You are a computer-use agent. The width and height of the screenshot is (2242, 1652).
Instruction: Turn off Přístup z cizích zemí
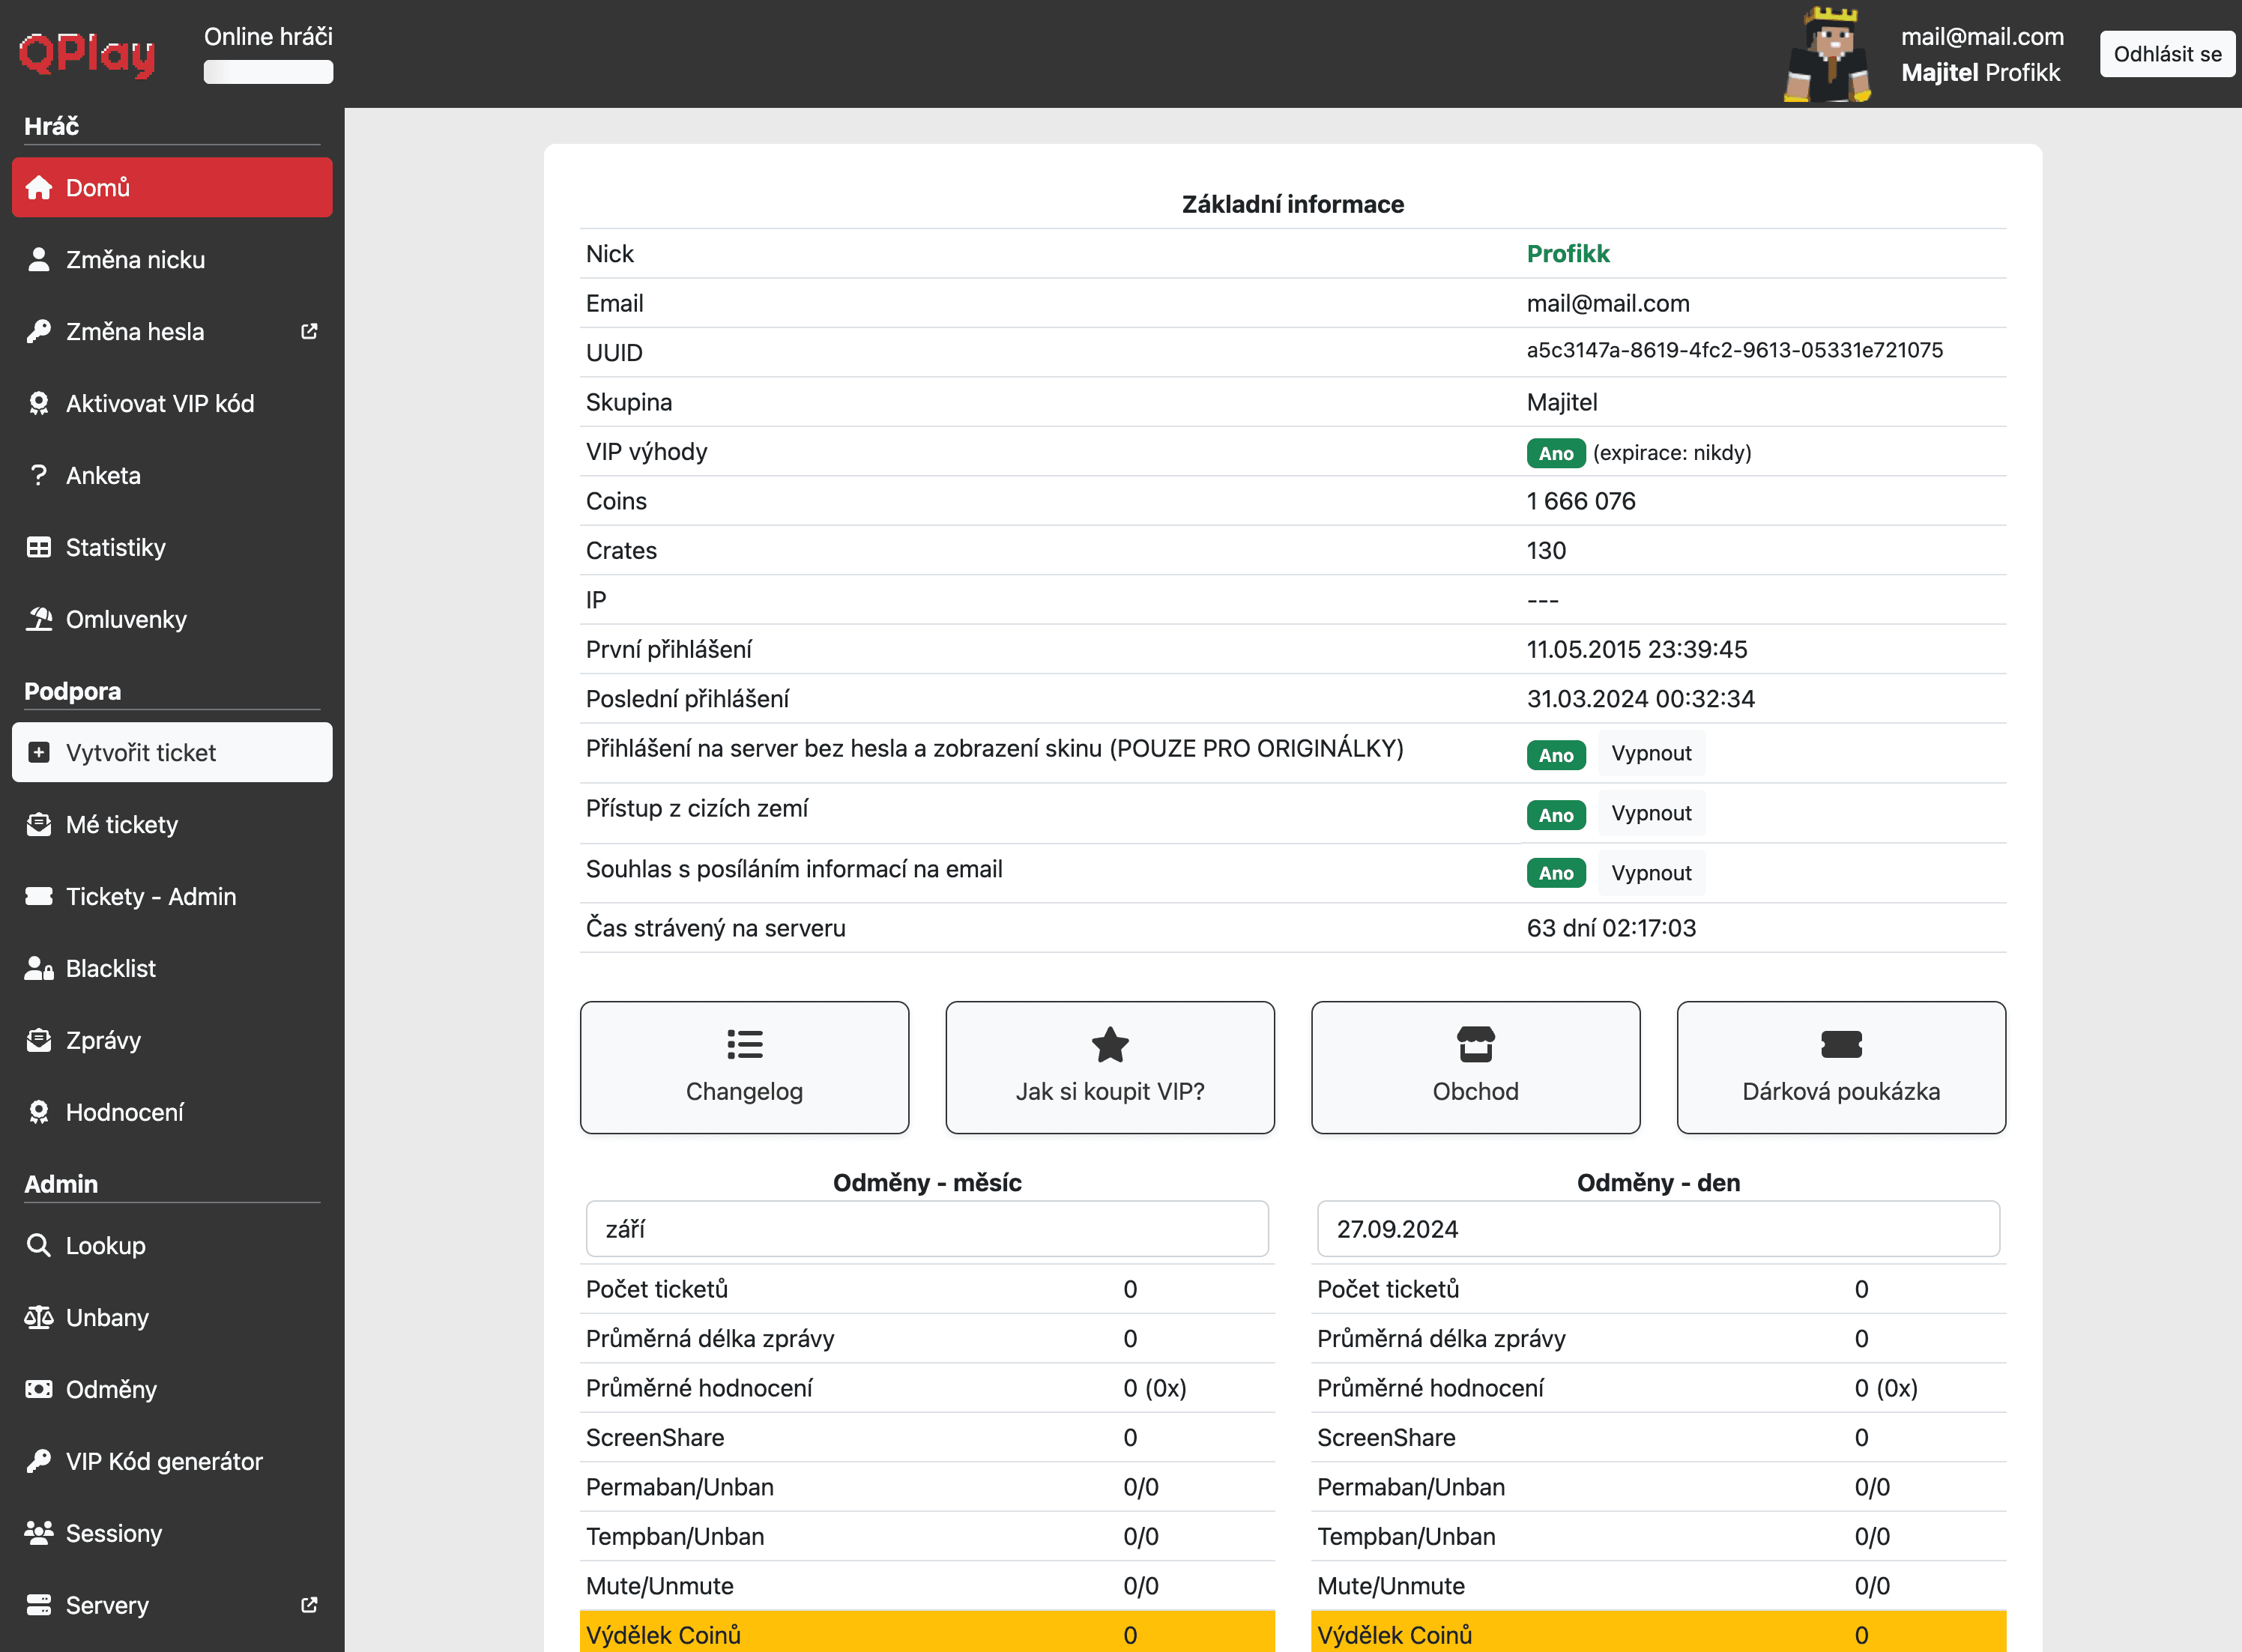click(x=1651, y=813)
